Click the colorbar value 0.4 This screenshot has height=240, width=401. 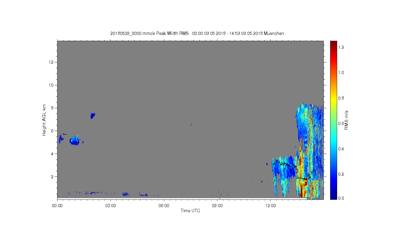(x=341, y=149)
